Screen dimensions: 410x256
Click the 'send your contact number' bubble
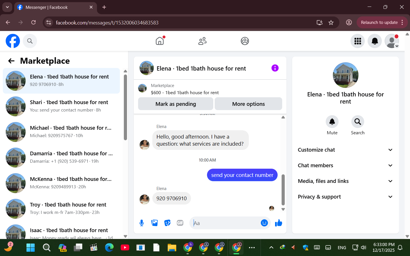tap(242, 175)
